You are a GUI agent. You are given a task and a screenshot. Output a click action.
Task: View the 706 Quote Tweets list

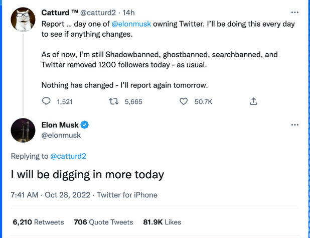click(x=103, y=221)
